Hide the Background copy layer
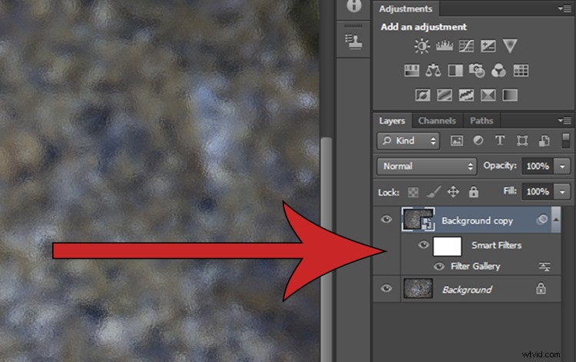The image size is (576, 362). click(x=386, y=219)
